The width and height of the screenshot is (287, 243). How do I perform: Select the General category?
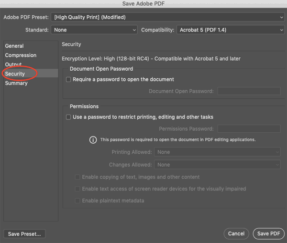coord(14,46)
